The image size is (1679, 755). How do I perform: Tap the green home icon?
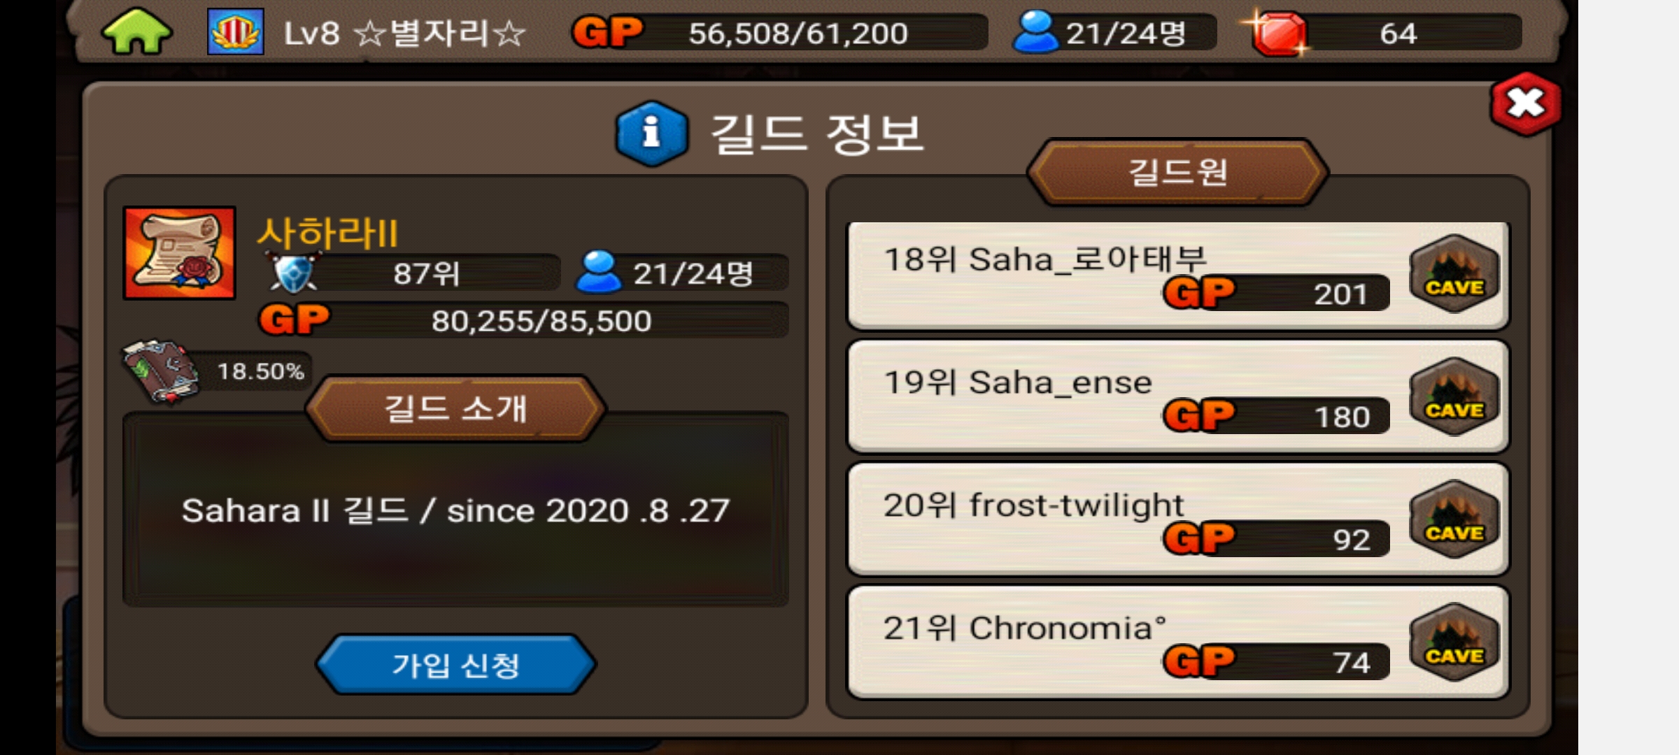tap(136, 31)
